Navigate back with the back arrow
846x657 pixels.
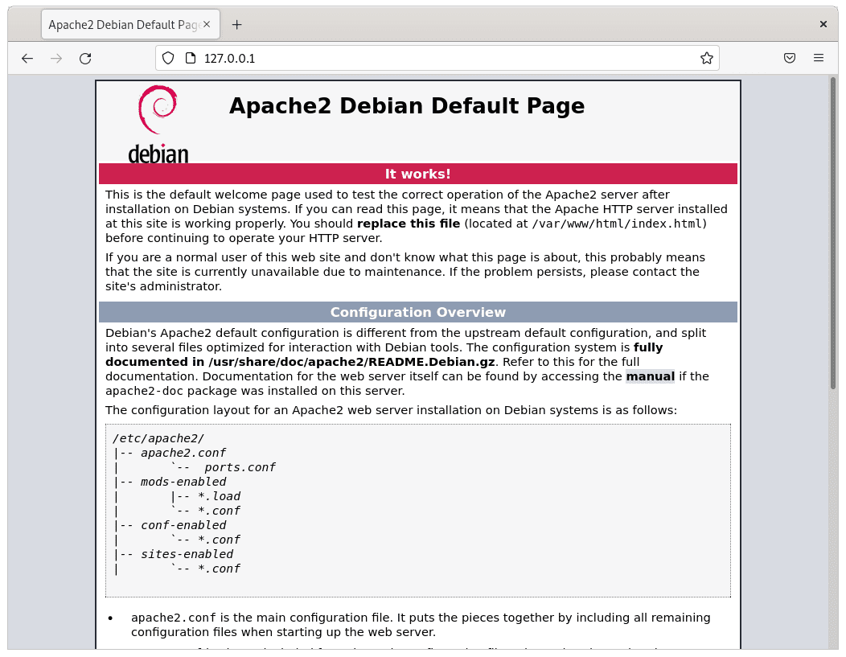pyautogui.click(x=27, y=58)
